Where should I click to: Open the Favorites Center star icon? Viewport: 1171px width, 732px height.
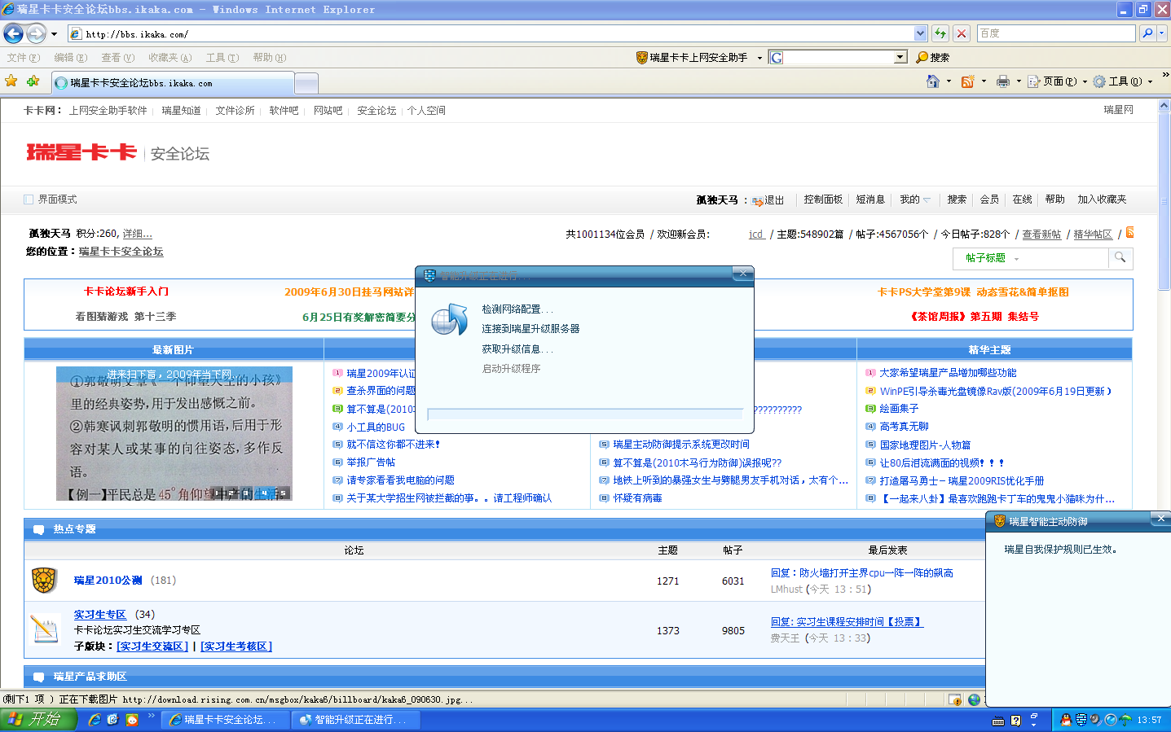click(11, 81)
